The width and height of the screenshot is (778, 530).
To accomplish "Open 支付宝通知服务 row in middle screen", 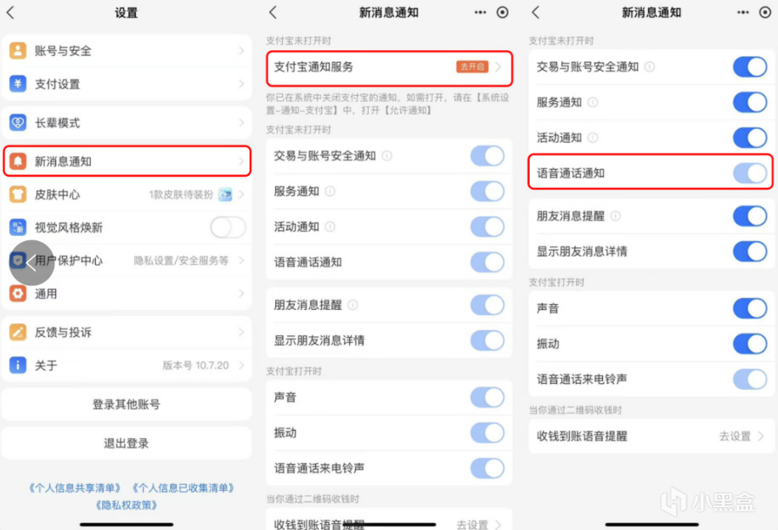I will pyautogui.click(x=389, y=68).
